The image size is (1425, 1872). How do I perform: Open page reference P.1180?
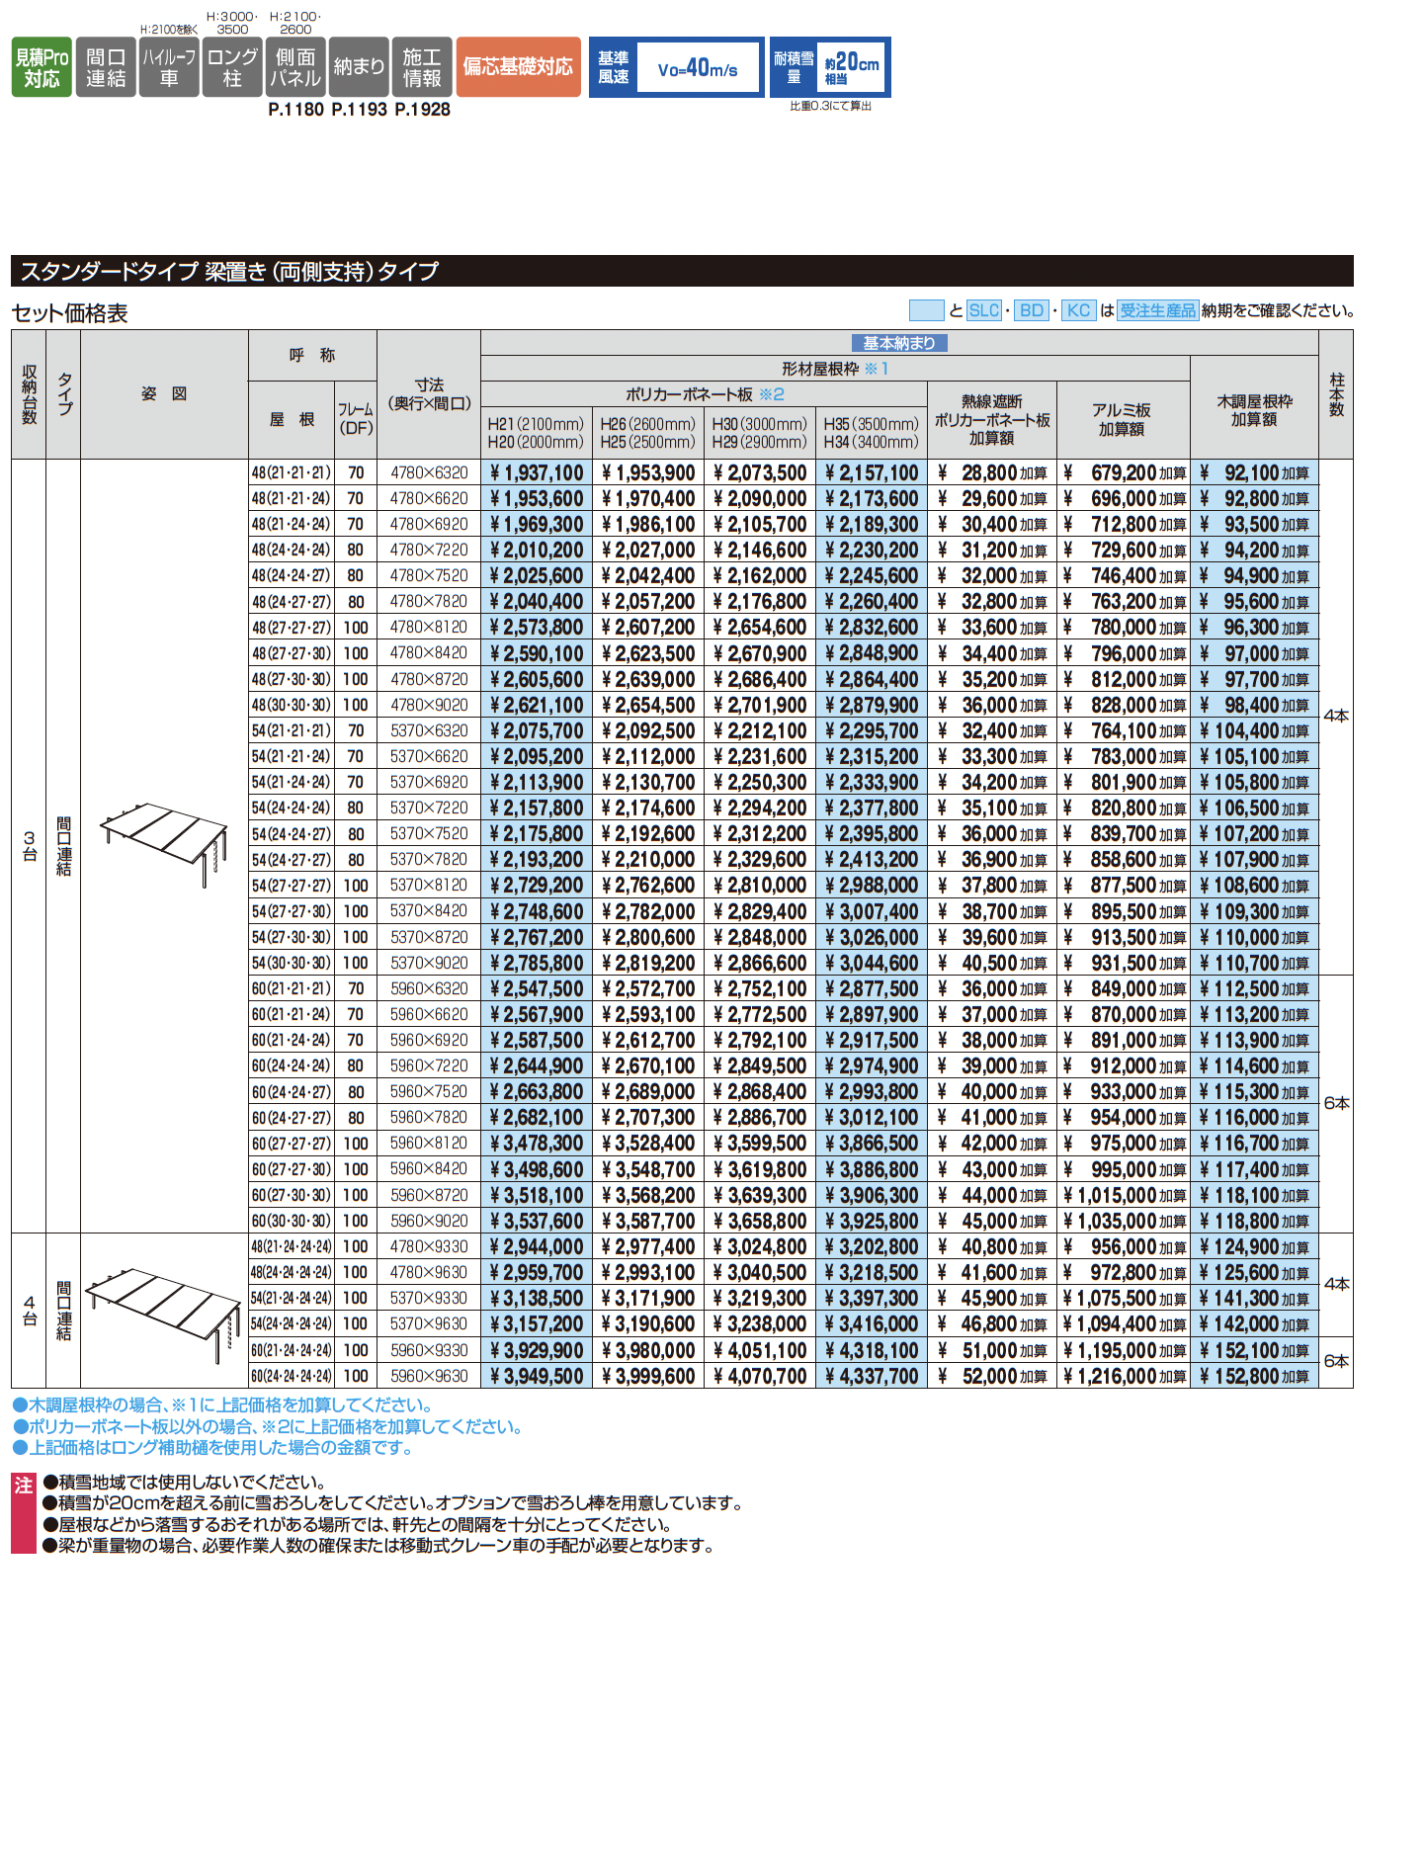pos(295,110)
